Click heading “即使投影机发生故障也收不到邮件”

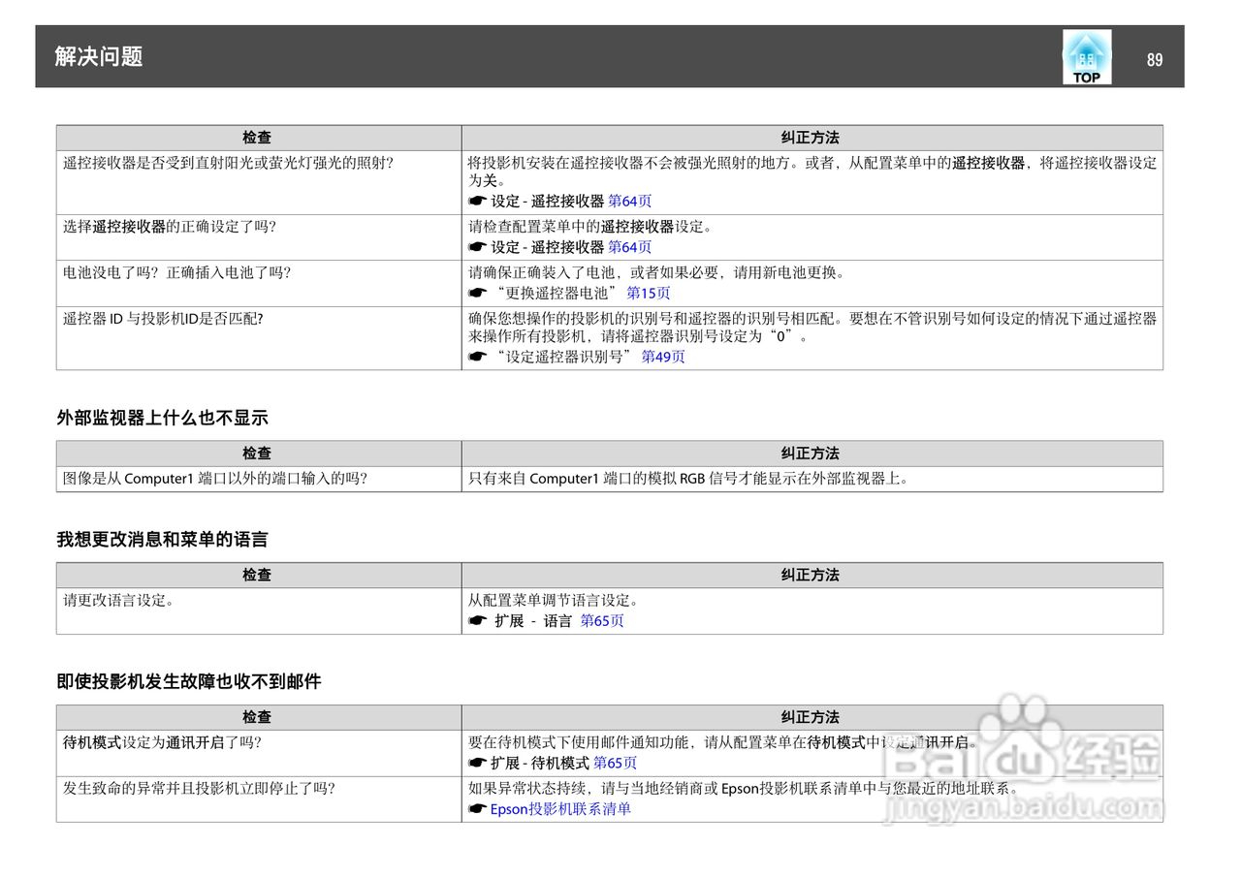point(188,682)
